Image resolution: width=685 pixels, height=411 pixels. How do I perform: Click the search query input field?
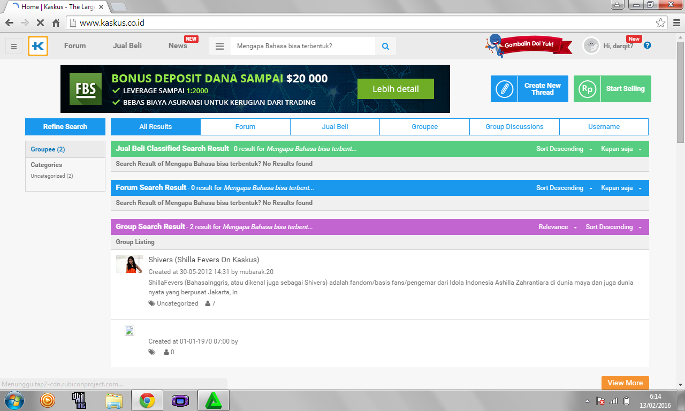302,46
